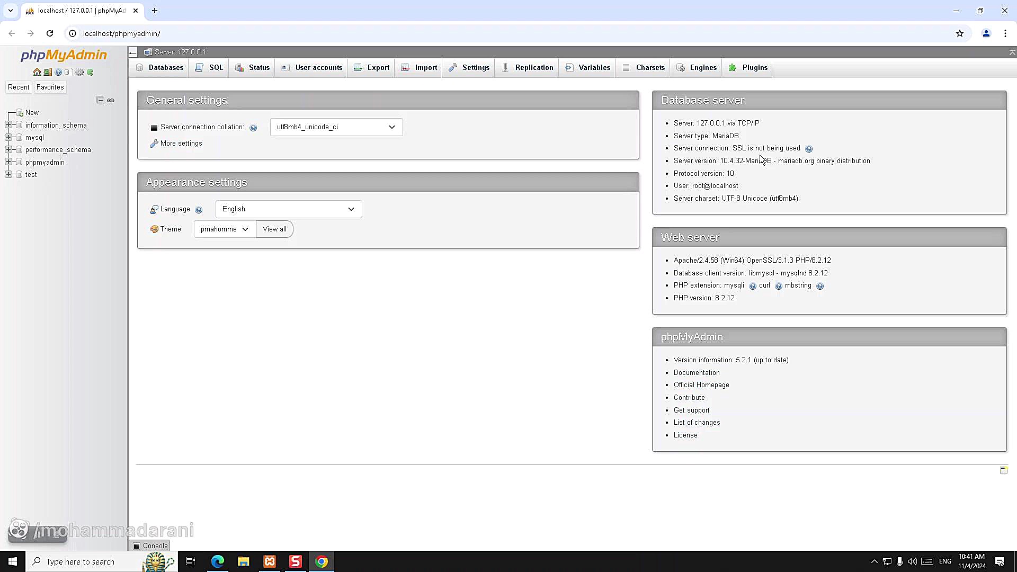Click the Chrome profile avatar icon

coord(986,33)
